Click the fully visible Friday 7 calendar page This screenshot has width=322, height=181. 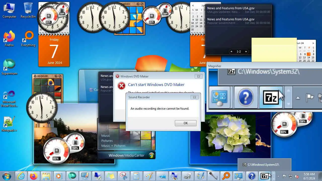coord(54,50)
